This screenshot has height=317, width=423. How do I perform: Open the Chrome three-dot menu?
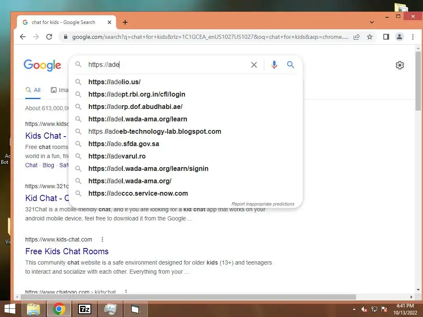tap(413, 37)
